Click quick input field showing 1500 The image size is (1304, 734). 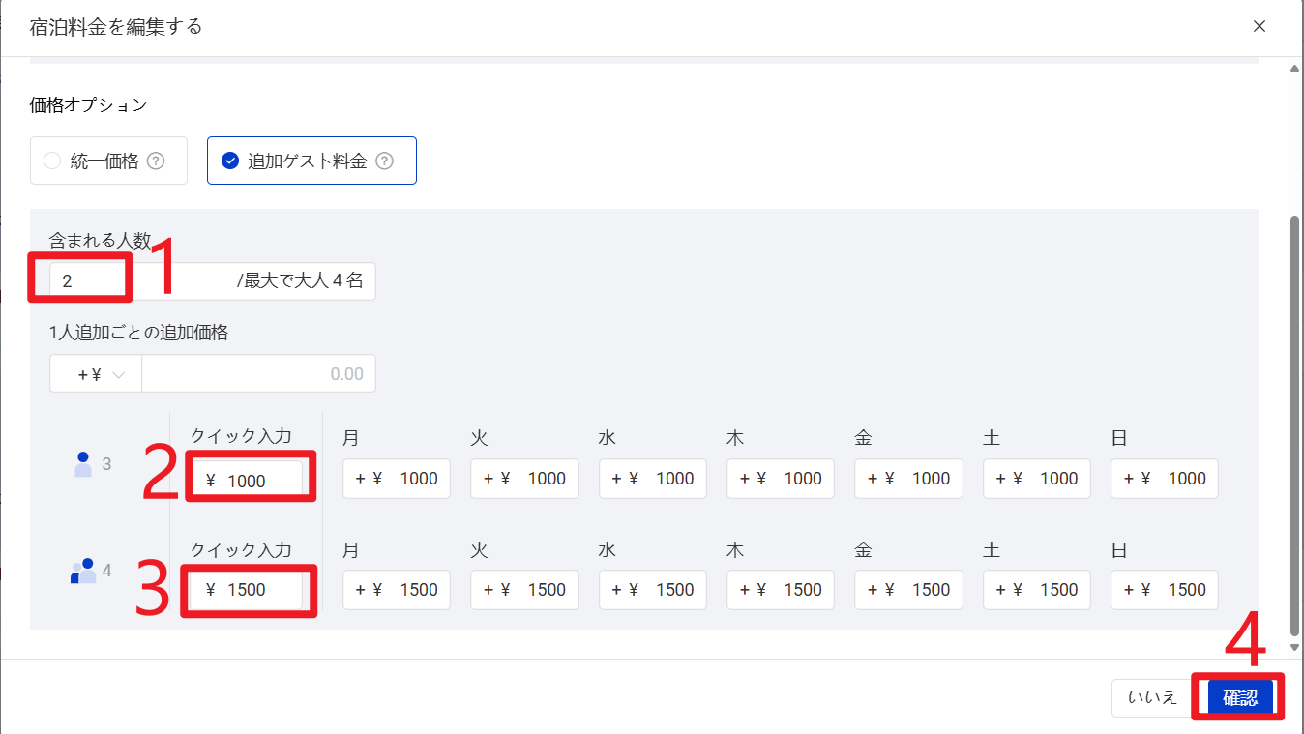(x=247, y=590)
